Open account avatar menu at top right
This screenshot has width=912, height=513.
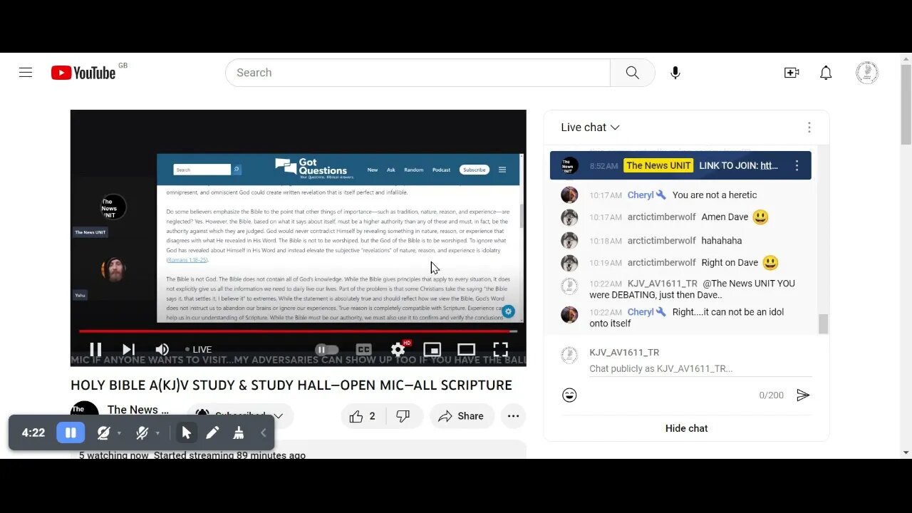pos(867,73)
